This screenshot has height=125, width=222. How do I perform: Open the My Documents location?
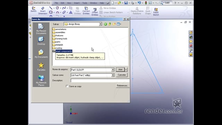(41, 54)
